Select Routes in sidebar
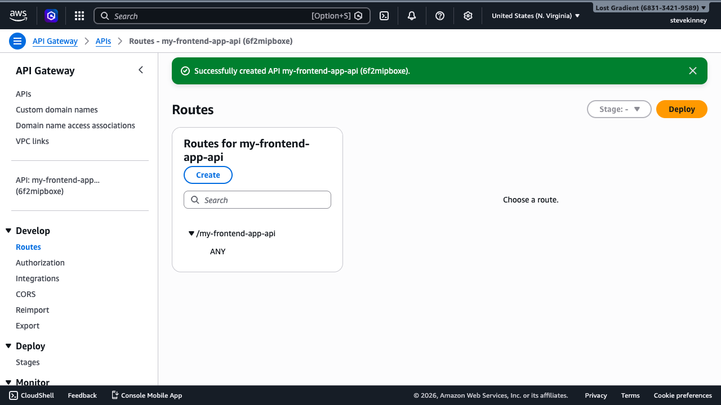 28,247
